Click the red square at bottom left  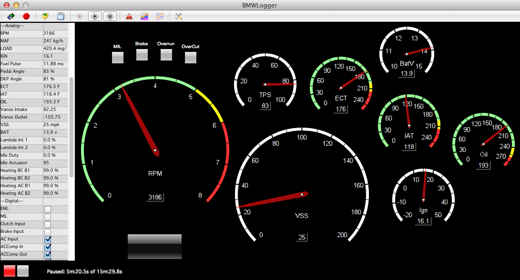click(10, 271)
